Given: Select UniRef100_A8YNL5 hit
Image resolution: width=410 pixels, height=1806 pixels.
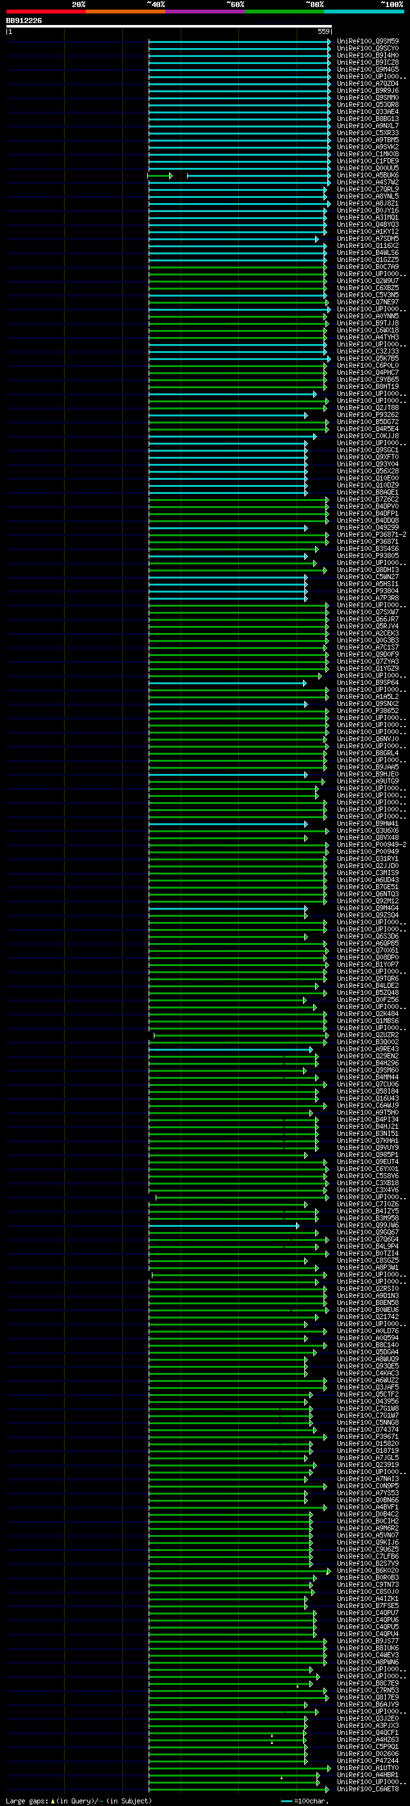Looking at the screenshot, I should pyautogui.click(x=368, y=197).
